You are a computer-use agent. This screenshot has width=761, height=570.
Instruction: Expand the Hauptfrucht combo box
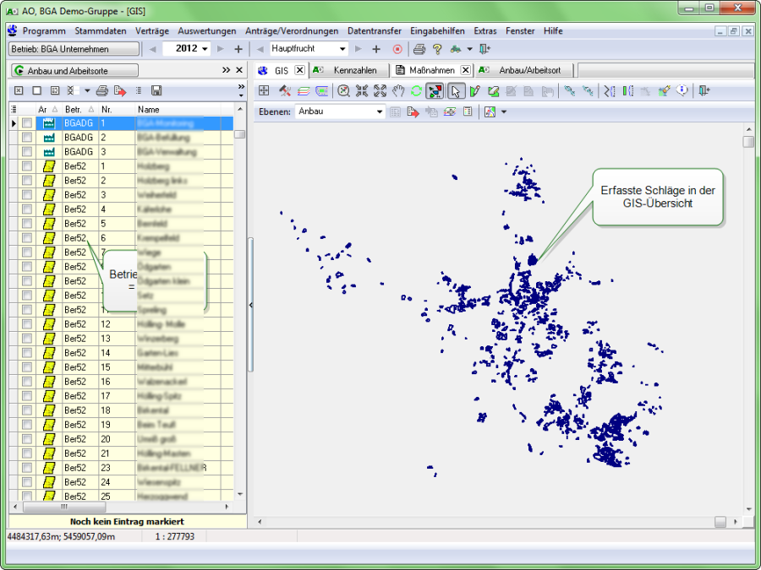pos(342,49)
